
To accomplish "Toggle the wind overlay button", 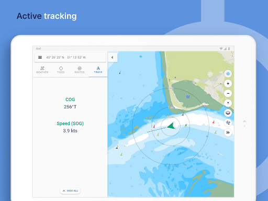I will [x=228, y=122].
